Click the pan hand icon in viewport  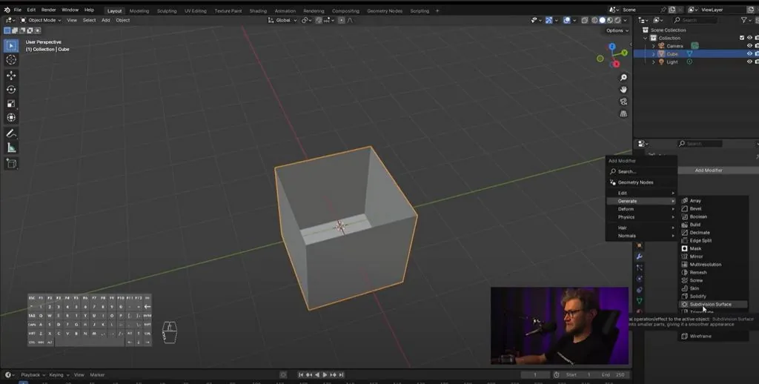pos(623,90)
